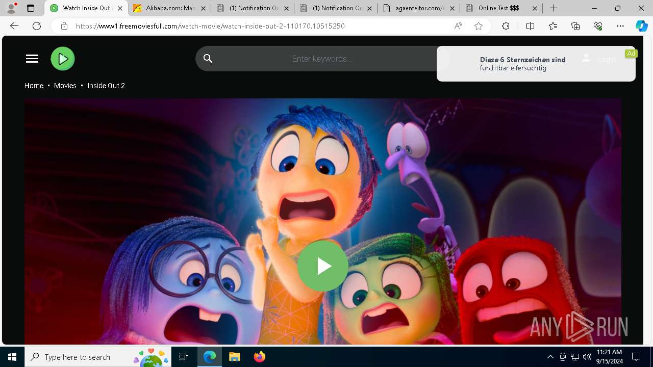Close the Online Test $$$ tab
The height and width of the screenshot is (367, 653).
click(535, 8)
